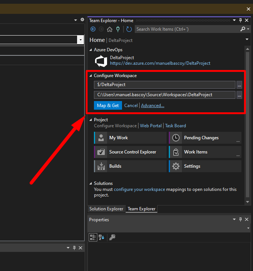Click the Back arrow in Team Explorer
This screenshot has height=271, width=253.
(x=93, y=29)
